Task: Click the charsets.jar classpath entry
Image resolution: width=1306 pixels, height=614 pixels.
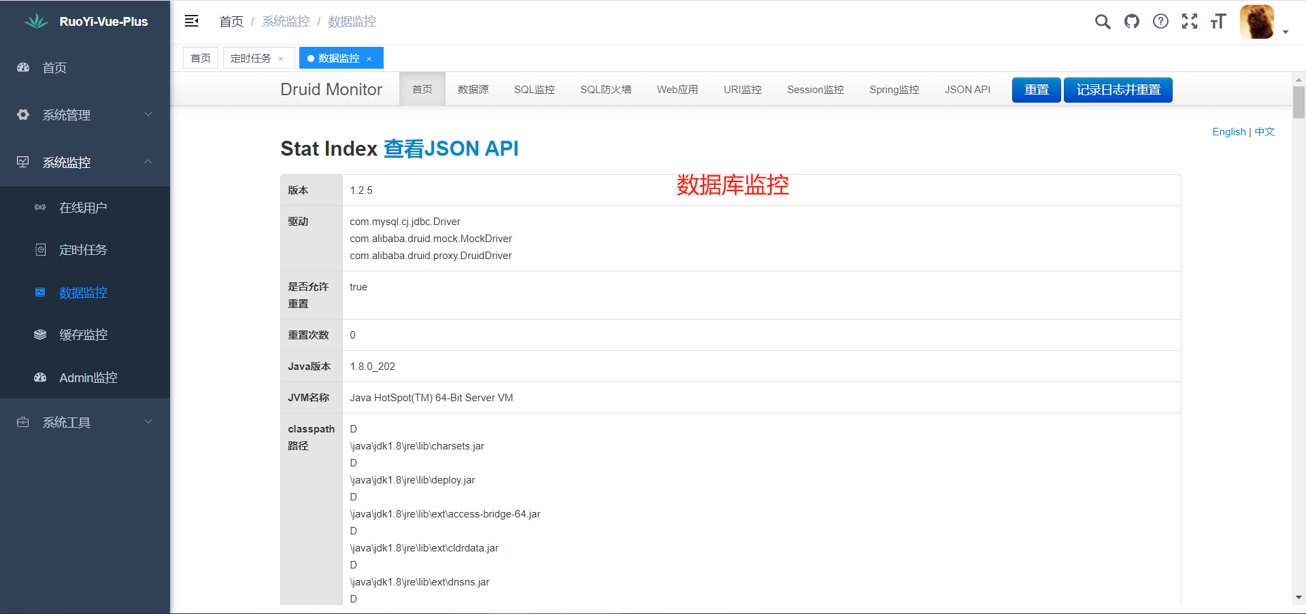Action: point(417,446)
